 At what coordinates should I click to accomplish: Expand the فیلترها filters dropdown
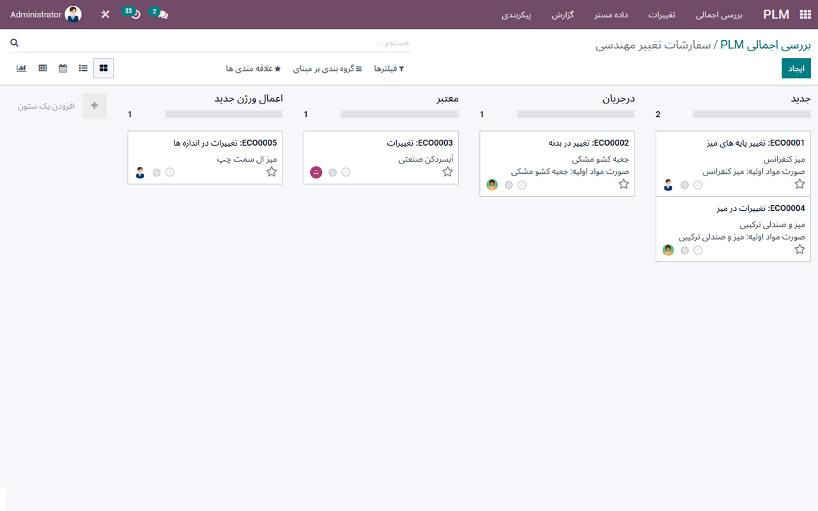click(x=389, y=68)
